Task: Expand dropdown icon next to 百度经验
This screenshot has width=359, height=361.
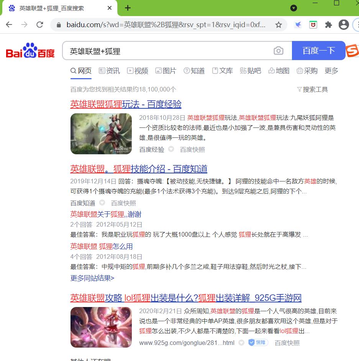Action: tap(171, 149)
